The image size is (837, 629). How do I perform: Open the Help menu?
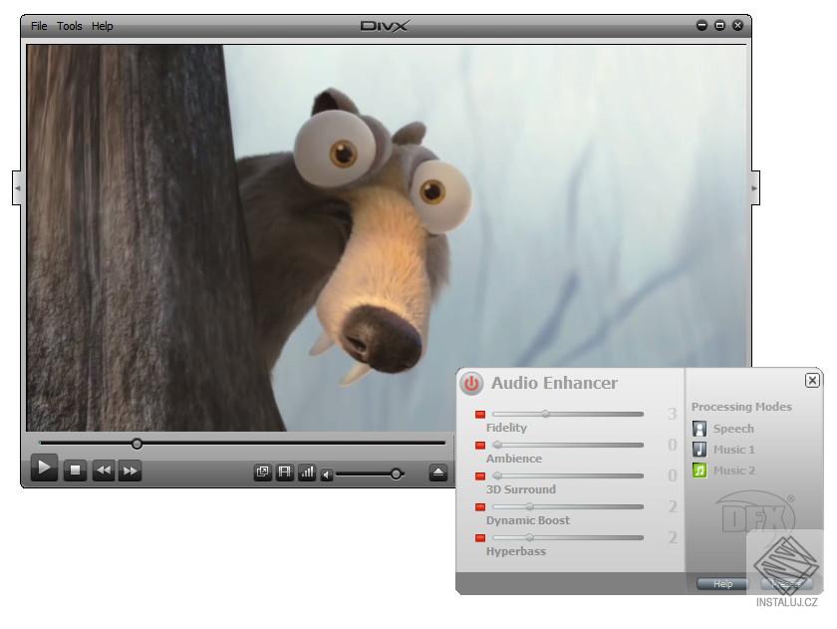(x=102, y=26)
